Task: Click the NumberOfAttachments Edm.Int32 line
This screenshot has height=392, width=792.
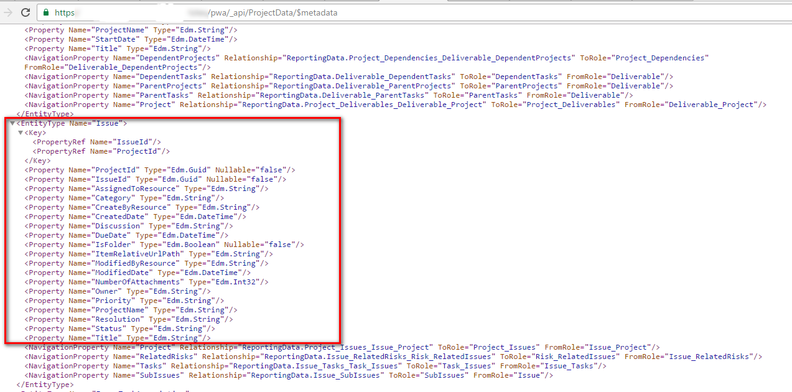Action: tap(147, 282)
